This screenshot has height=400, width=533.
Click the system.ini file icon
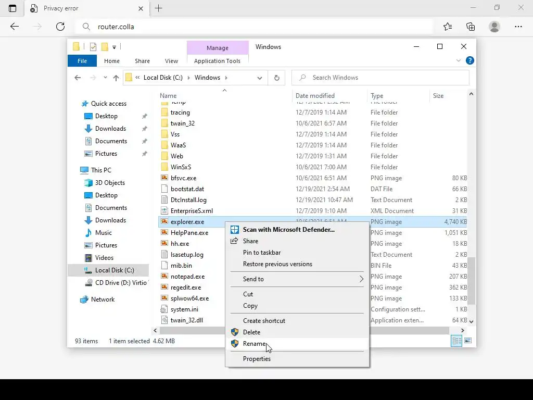164,309
